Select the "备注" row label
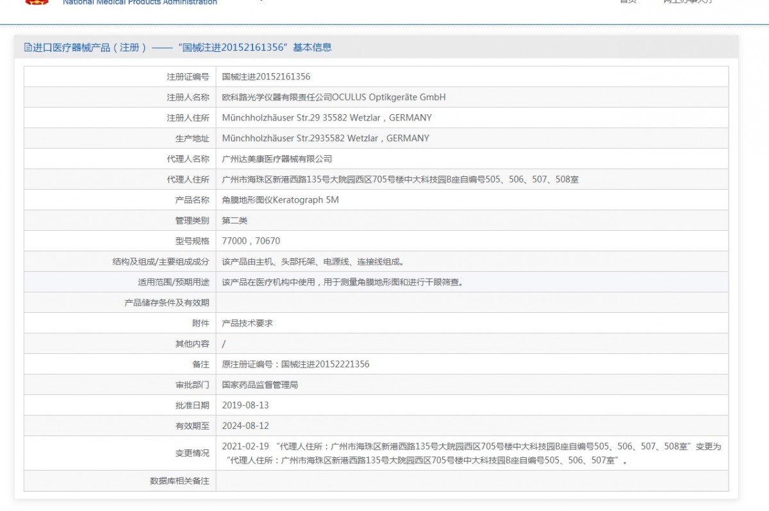Image resolution: width=769 pixels, height=511 pixels. [201, 364]
